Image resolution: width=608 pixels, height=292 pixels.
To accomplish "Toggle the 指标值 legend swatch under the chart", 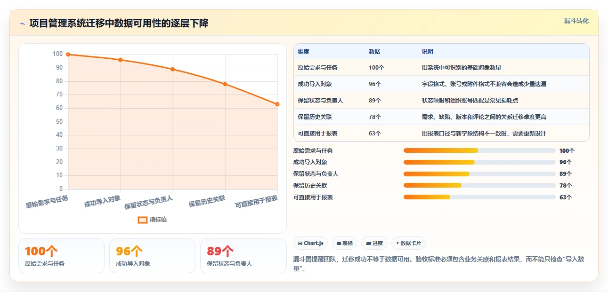I will 143,220.
